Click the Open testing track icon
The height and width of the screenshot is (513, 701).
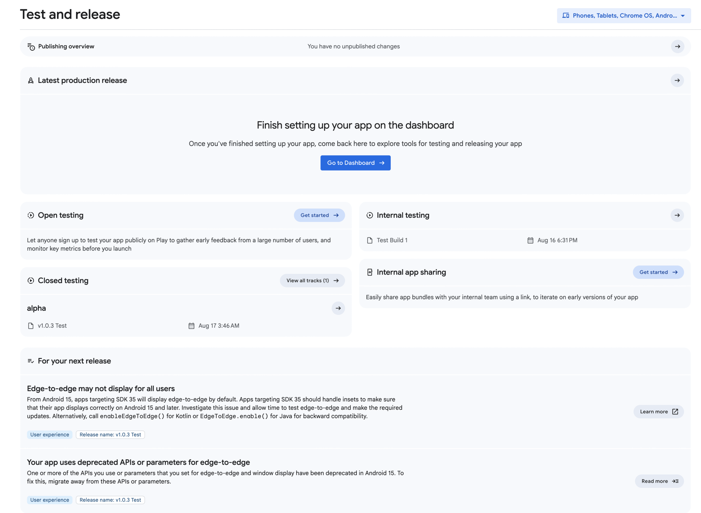[31, 215]
